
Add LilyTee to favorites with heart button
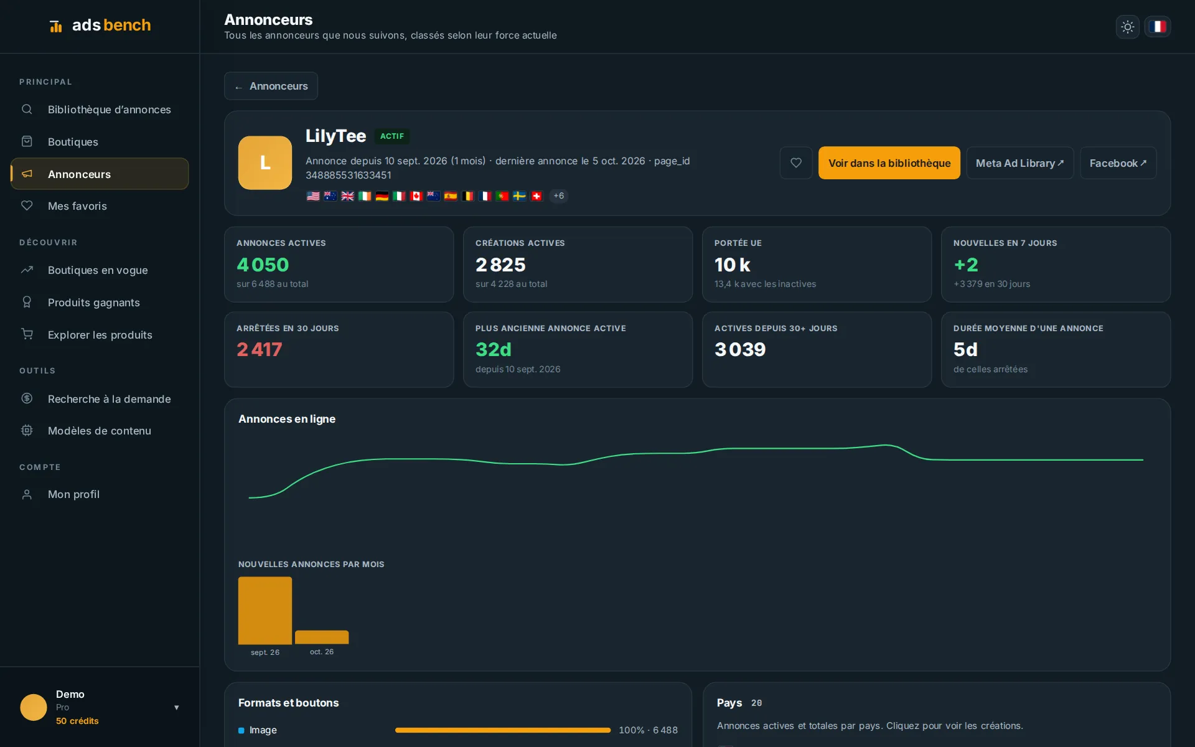[x=795, y=163]
